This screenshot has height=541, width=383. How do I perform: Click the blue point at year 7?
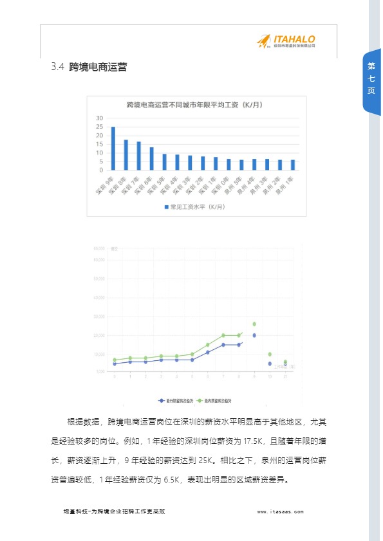223,345
